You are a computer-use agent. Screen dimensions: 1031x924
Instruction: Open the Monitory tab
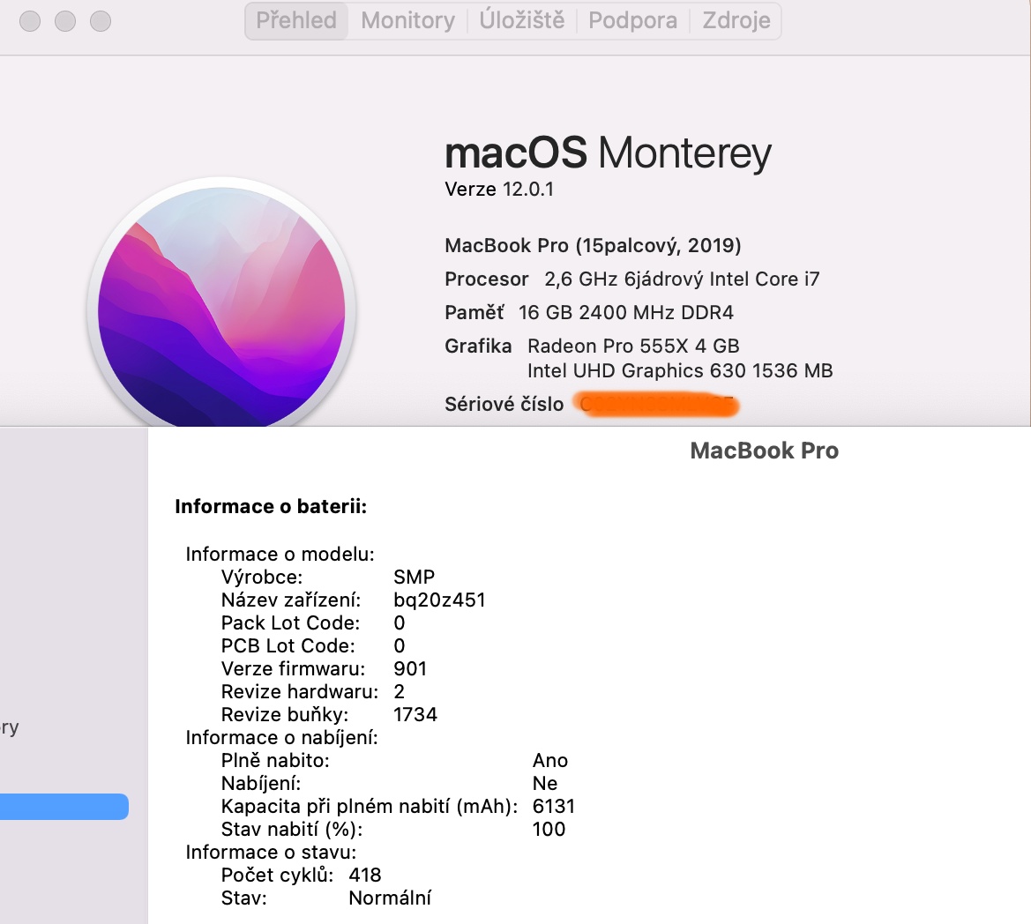pos(407,20)
